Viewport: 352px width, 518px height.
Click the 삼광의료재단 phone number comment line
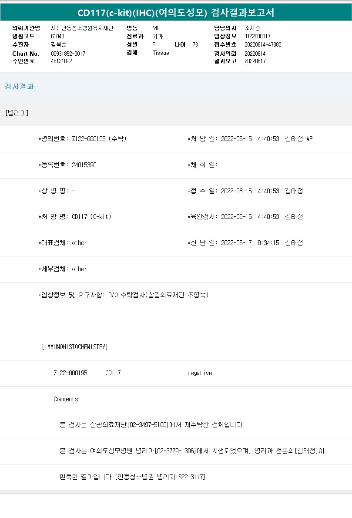152,425
